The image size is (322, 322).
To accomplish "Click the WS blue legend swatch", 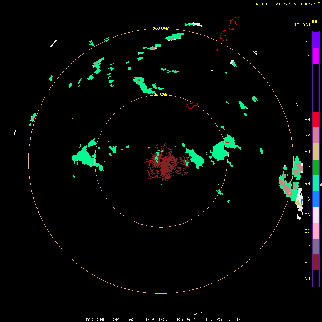I will pos(316,199).
